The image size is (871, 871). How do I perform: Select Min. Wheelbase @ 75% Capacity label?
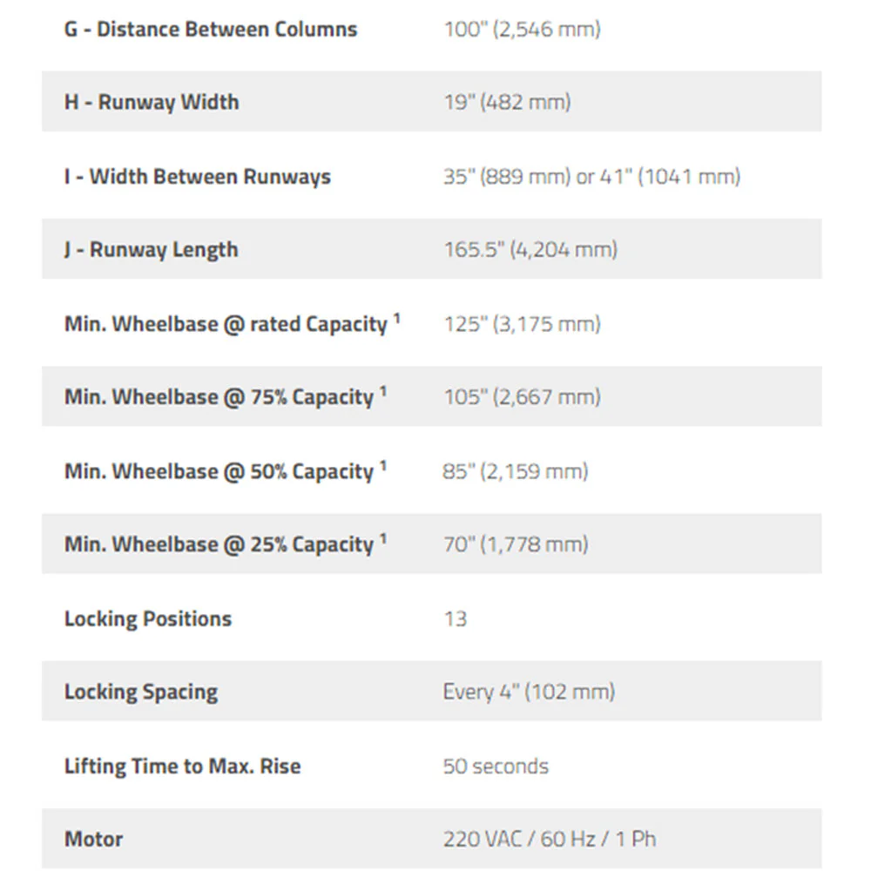click(219, 397)
